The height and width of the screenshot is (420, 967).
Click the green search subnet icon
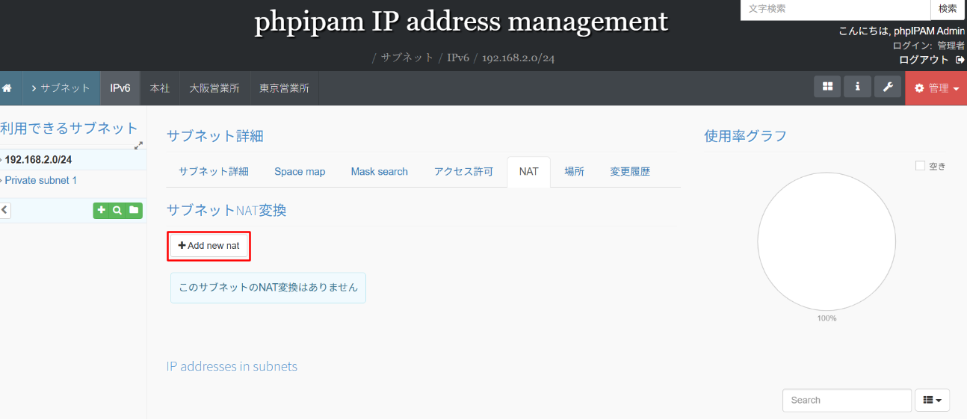pyautogui.click(x=117, y=211)
